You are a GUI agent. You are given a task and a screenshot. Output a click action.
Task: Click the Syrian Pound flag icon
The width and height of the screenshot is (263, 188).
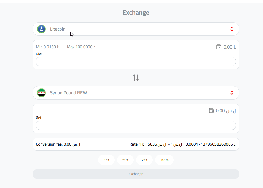click(41, 93)
